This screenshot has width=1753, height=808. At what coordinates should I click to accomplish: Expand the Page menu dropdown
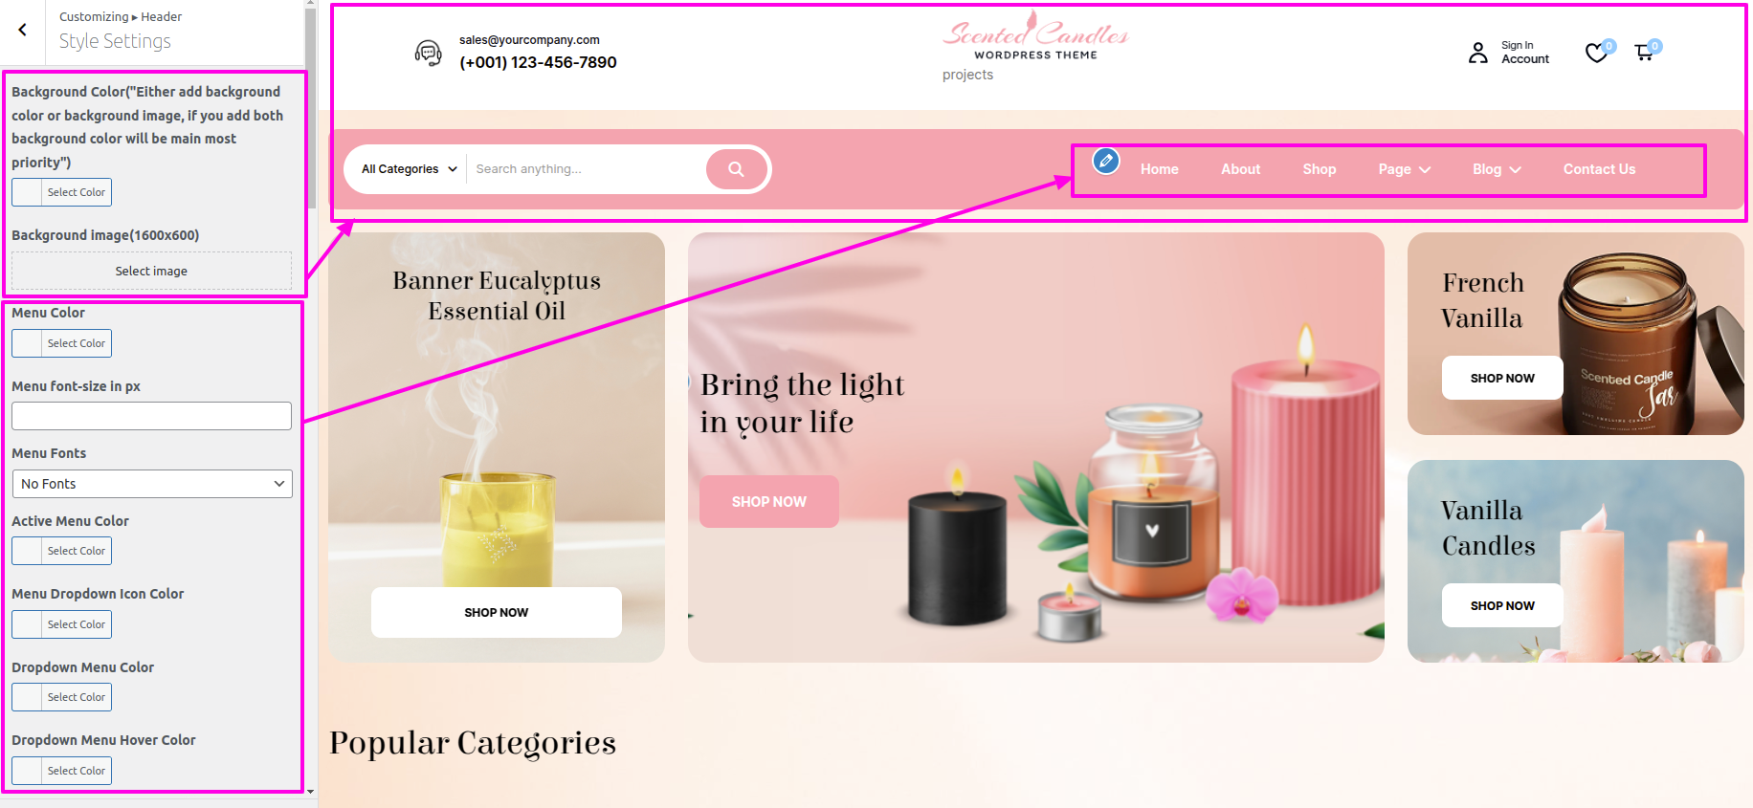pos(1404,169)
